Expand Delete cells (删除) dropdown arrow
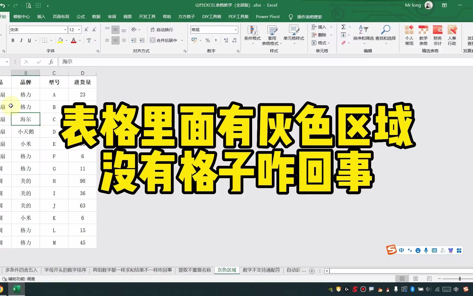 coord(331,35)
